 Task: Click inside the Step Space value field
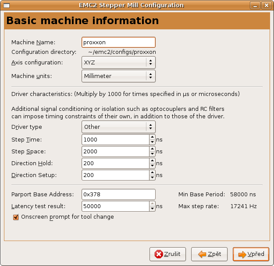coord(115,152)
